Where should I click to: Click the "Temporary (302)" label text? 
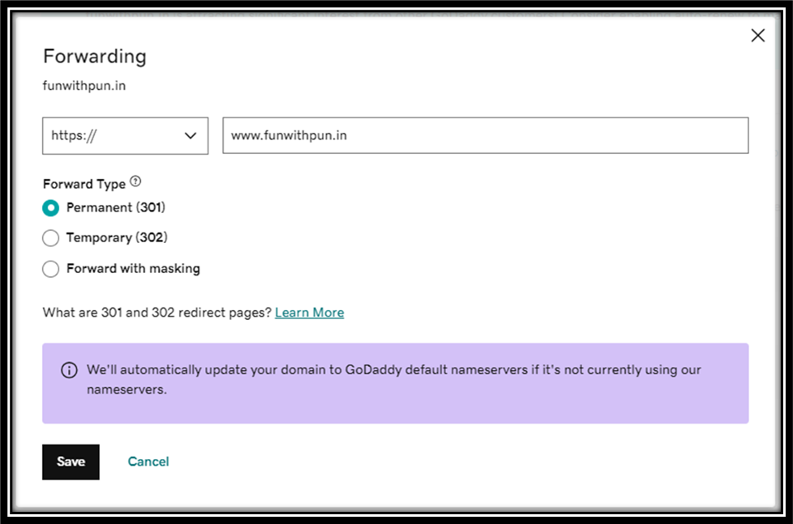117,238
